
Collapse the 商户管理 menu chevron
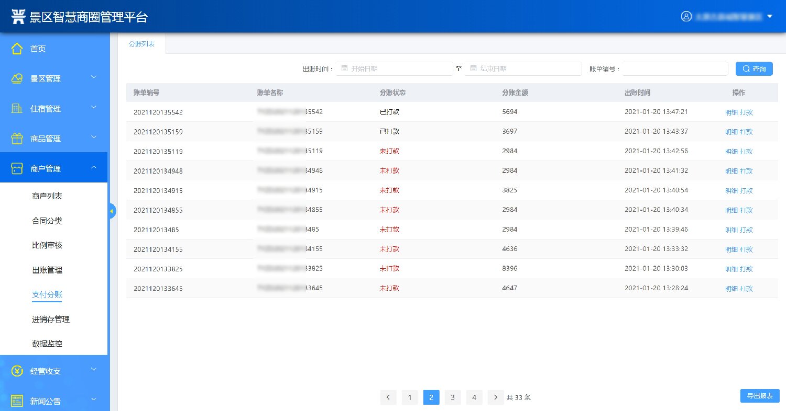(94, 168)
